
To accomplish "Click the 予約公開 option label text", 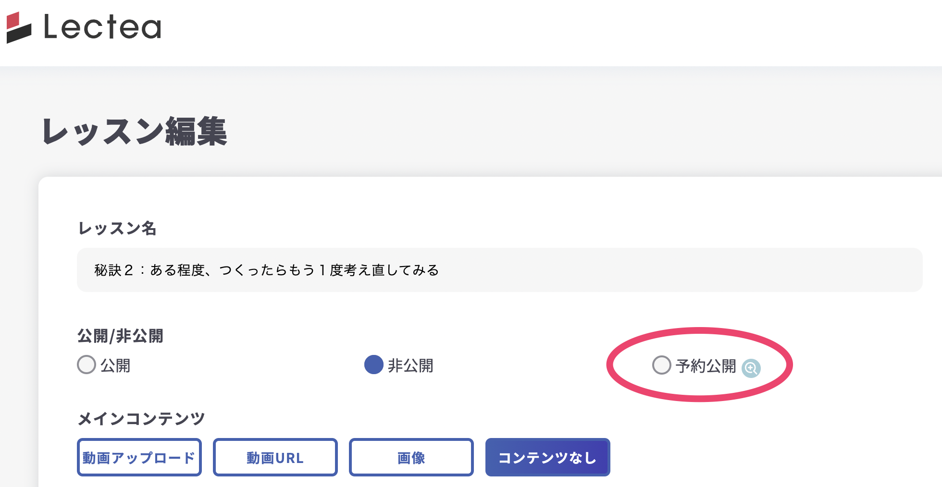I will [x=706, y=366].
